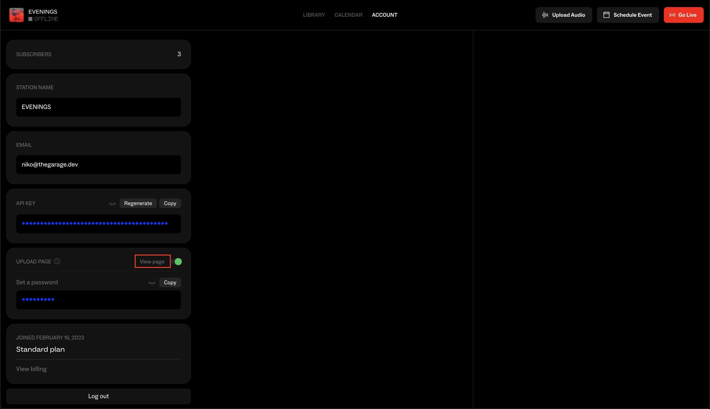710x409 pixels.
Task: Click the Station Name input field
Action: click(98, 107)
